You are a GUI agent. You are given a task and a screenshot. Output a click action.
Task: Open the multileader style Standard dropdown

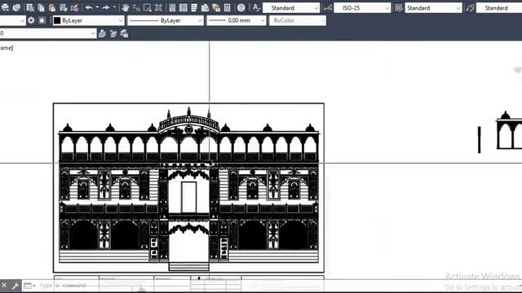tap(499, 7)
